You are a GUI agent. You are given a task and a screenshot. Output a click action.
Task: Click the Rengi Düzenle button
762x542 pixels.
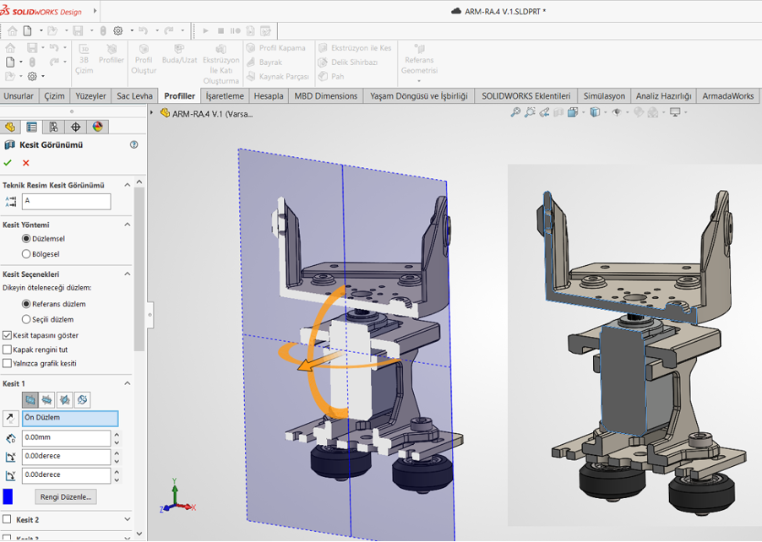pos(66,496)
